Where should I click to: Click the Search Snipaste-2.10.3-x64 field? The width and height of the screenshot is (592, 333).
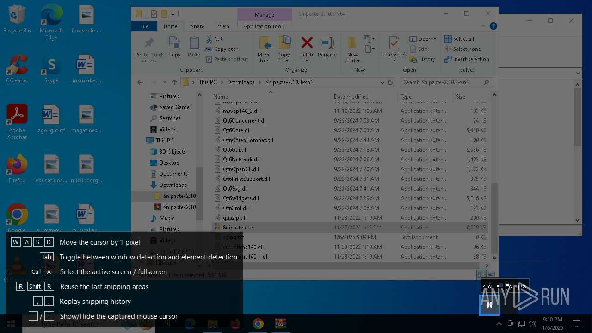coord(446,82)
